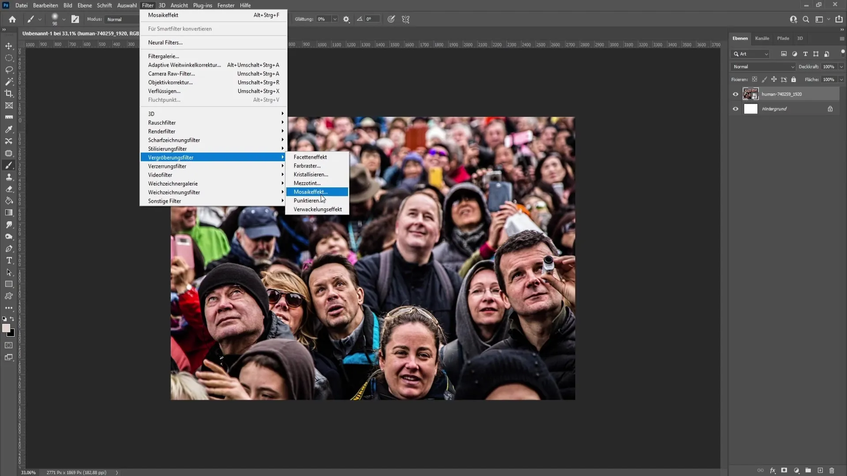Delete layer with trash icon
847x476 pixels.
coord(832,470)
